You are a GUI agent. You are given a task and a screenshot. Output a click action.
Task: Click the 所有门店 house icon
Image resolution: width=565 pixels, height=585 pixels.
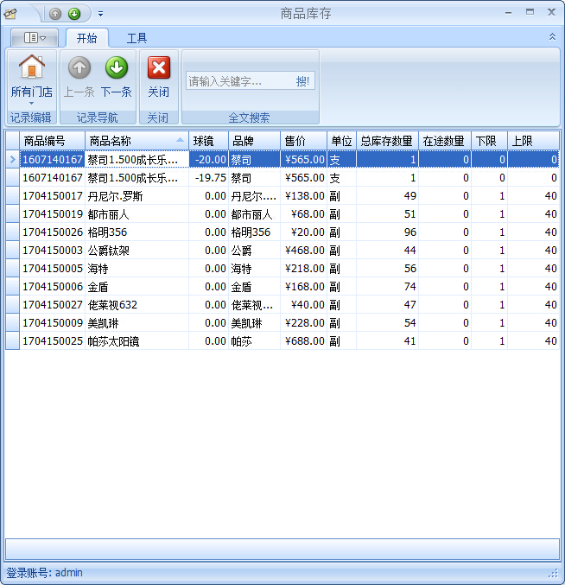tap(31, 67)
